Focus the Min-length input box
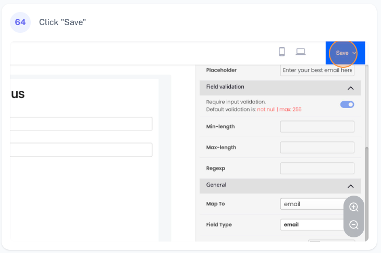This screenshot has width=381, height=253. click(317, 127)
